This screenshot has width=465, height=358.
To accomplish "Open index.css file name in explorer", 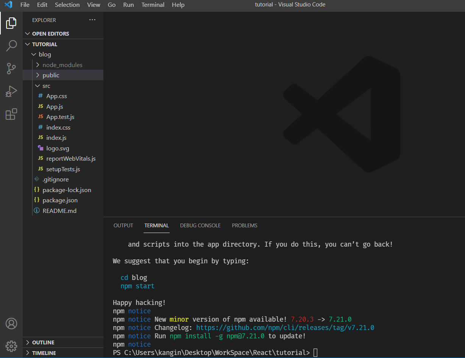I will (x=58, y=128).
